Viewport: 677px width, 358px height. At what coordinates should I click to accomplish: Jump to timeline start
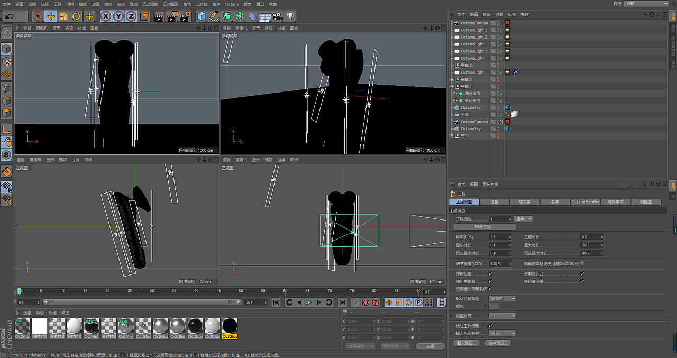(x=276, y=302)
